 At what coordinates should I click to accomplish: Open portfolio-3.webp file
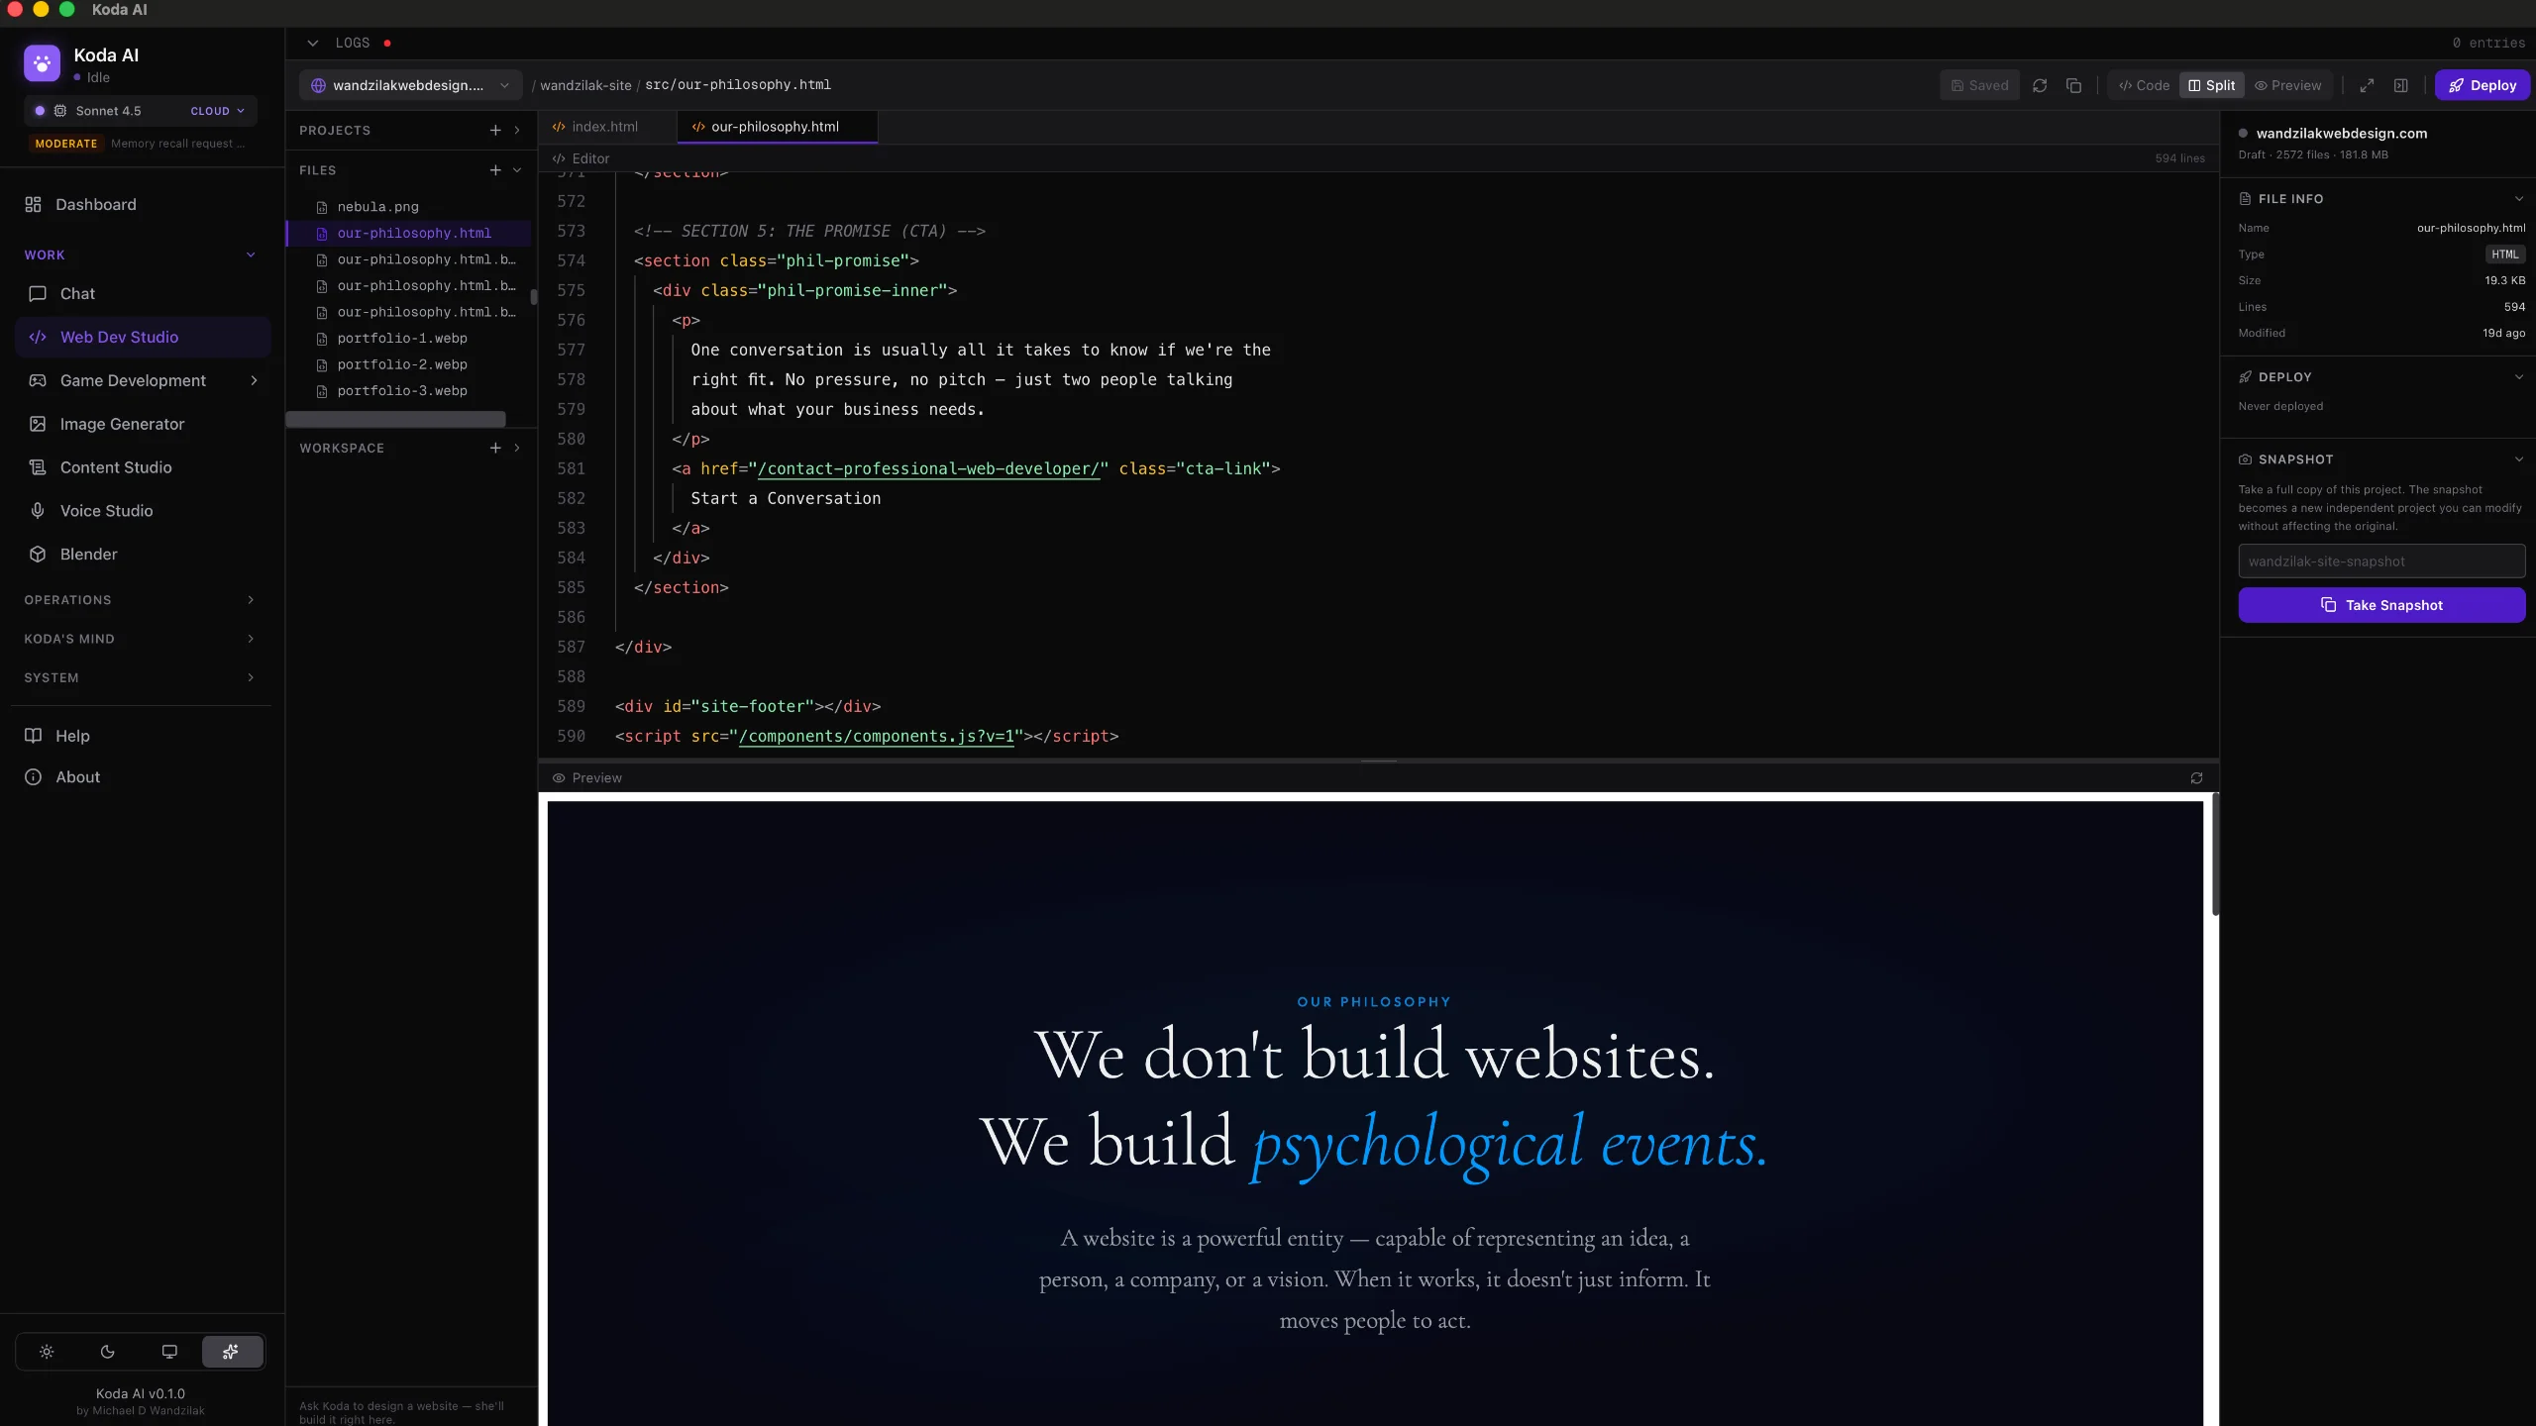[401, 391]
